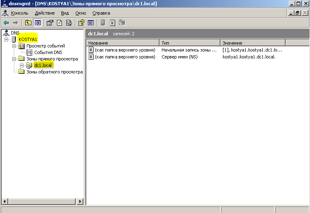
Task: Select the Просмотр событий label in tree
Action: pyautogui.click(x=46, y=46)
